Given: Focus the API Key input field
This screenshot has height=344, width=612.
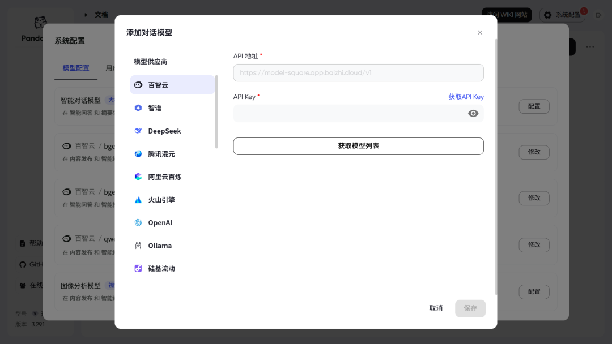Looking at the screenshot, I should point(358,113).
